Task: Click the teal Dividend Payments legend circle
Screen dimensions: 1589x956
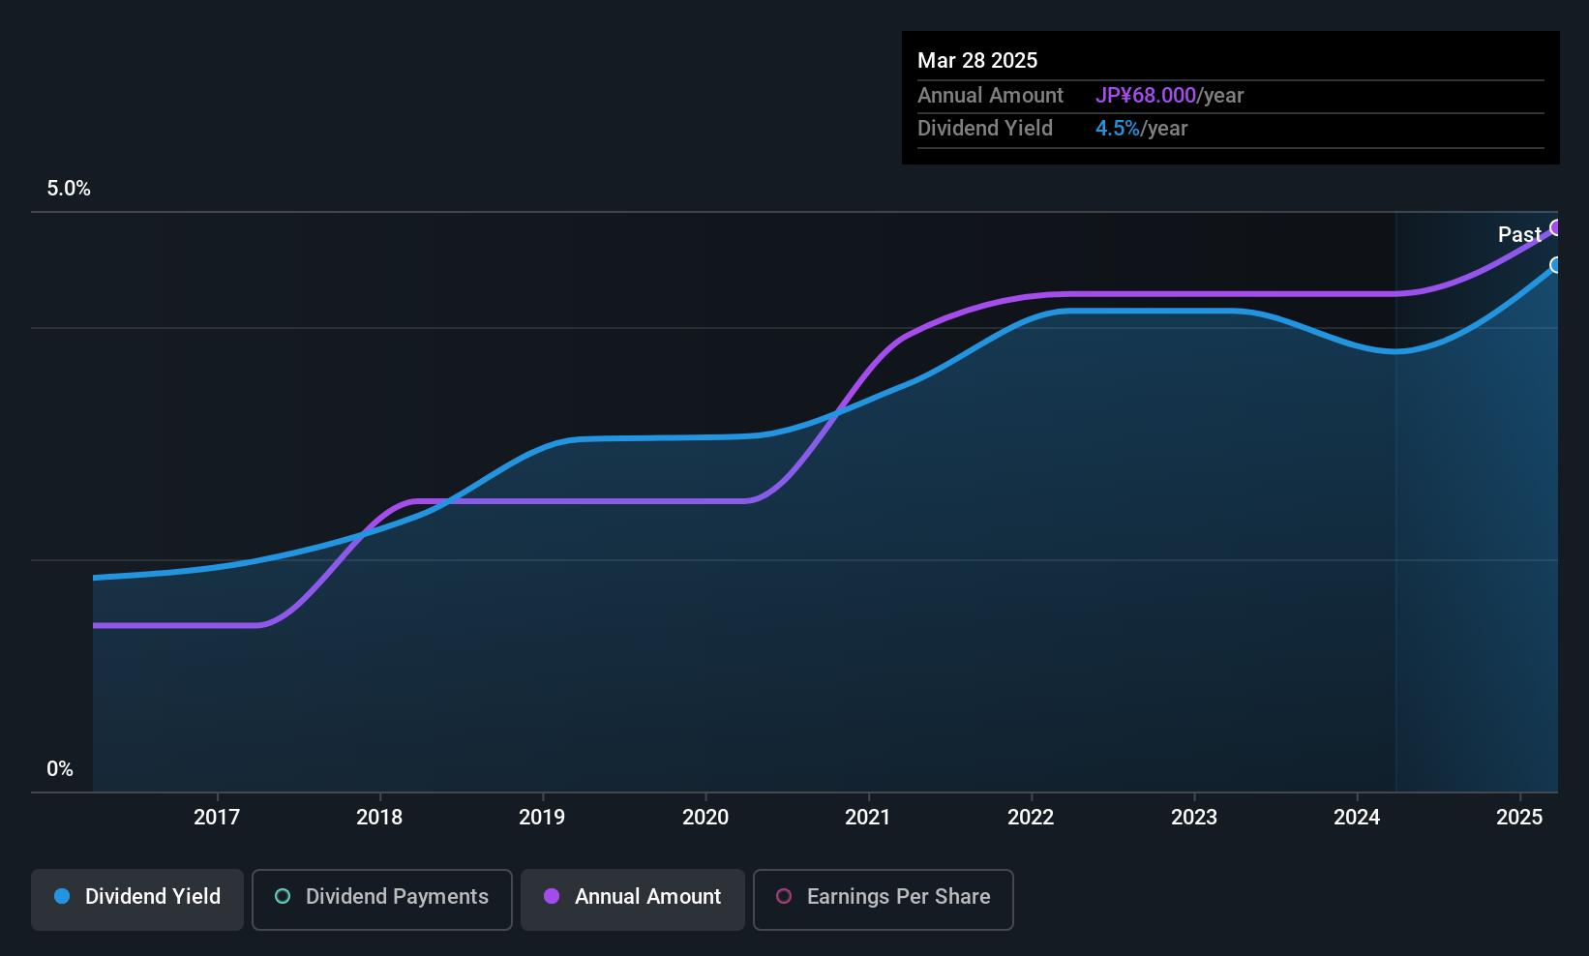Action: [x=283, y=897]
